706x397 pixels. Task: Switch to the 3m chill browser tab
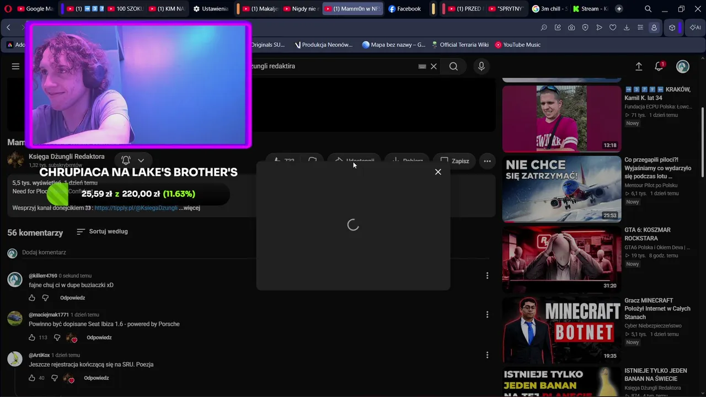[x=549, y=9]
